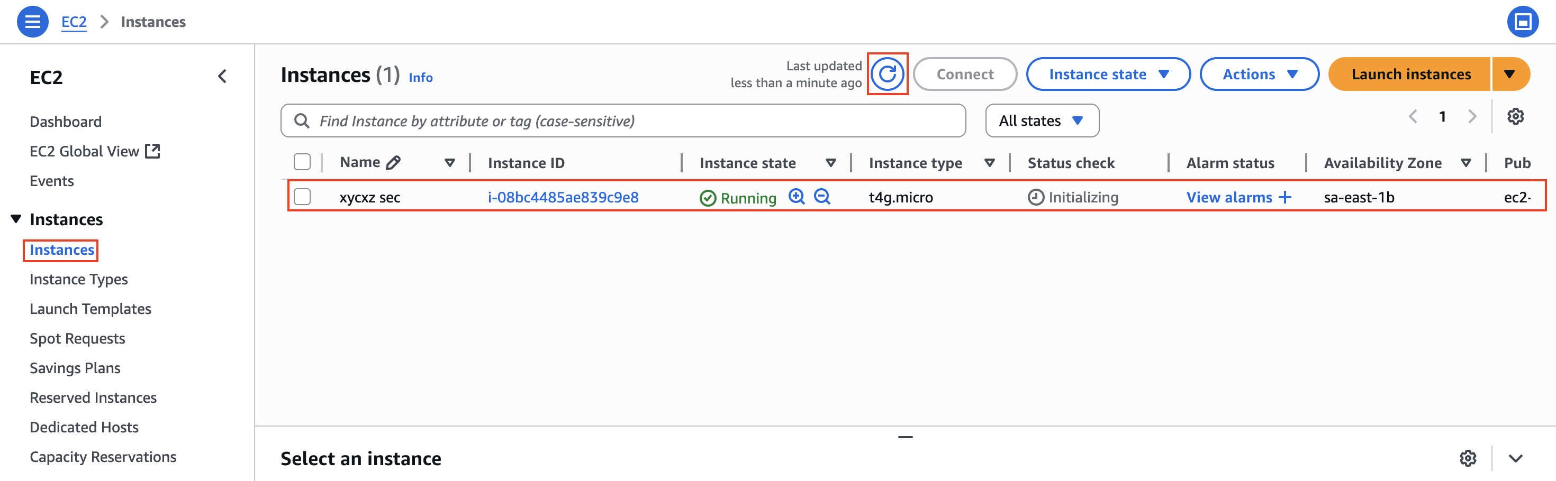Select the checkbox for instance xycxz sec
Screen dimensions: 1556x481
302,197
